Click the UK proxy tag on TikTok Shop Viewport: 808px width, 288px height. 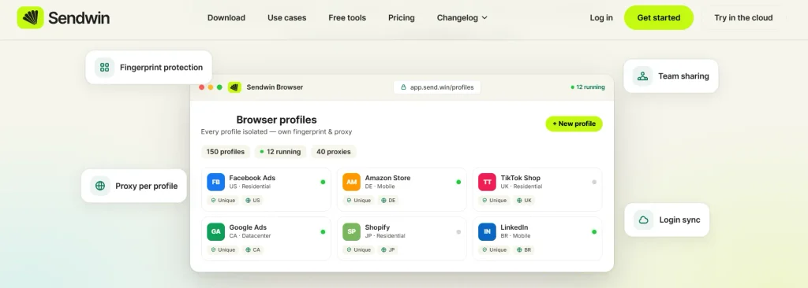[525, 201]
